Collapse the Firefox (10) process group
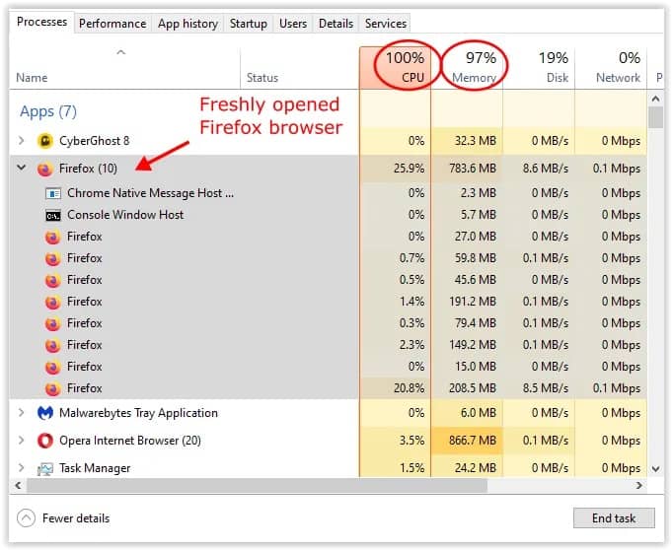The height and width of the screenshot is (550, 672). click(21, 168)
